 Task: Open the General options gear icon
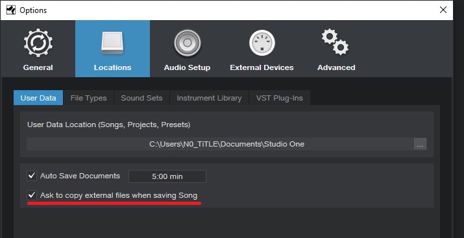pos(38,43)
